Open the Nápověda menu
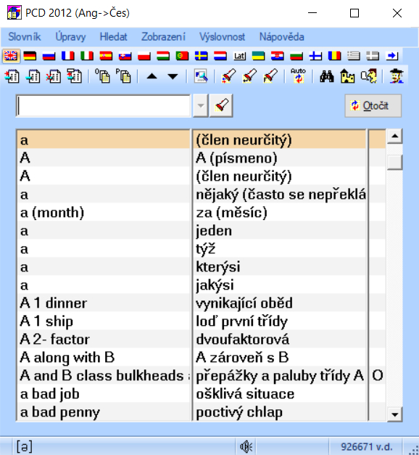 tap(282, 37)
